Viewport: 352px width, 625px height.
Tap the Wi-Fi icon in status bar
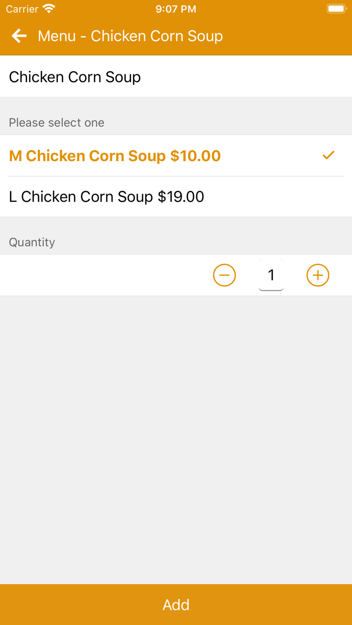coord(49,9)
